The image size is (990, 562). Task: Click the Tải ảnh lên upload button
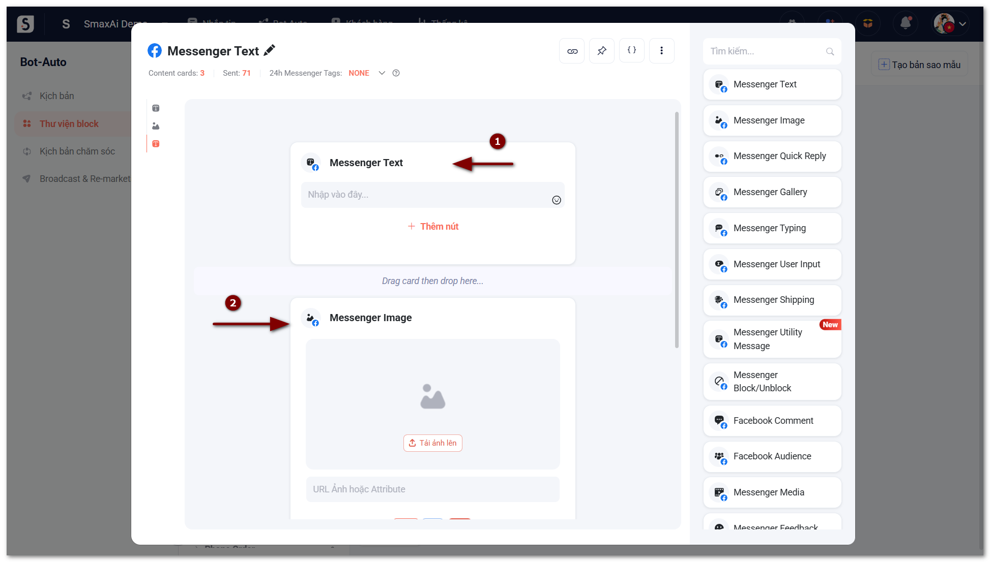pyautogui.click(x=433, y=443)
